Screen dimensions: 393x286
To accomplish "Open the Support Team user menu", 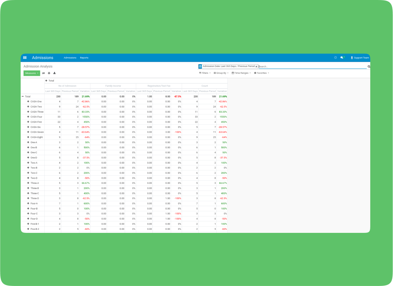I will [360, 58].
